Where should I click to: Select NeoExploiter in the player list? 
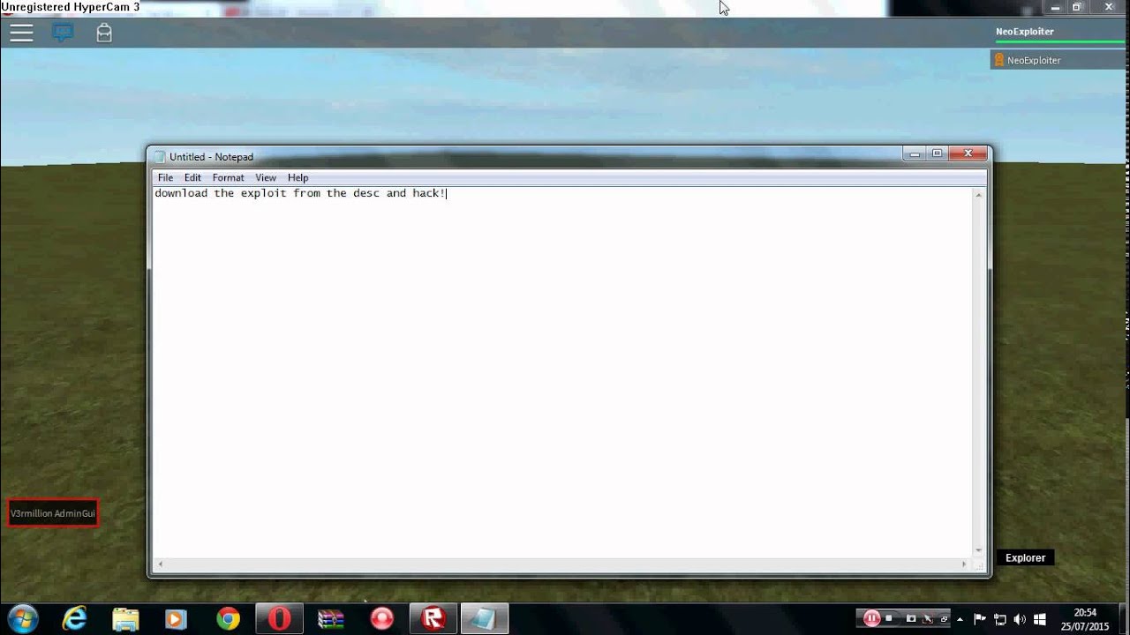(x=1058, y=60)
